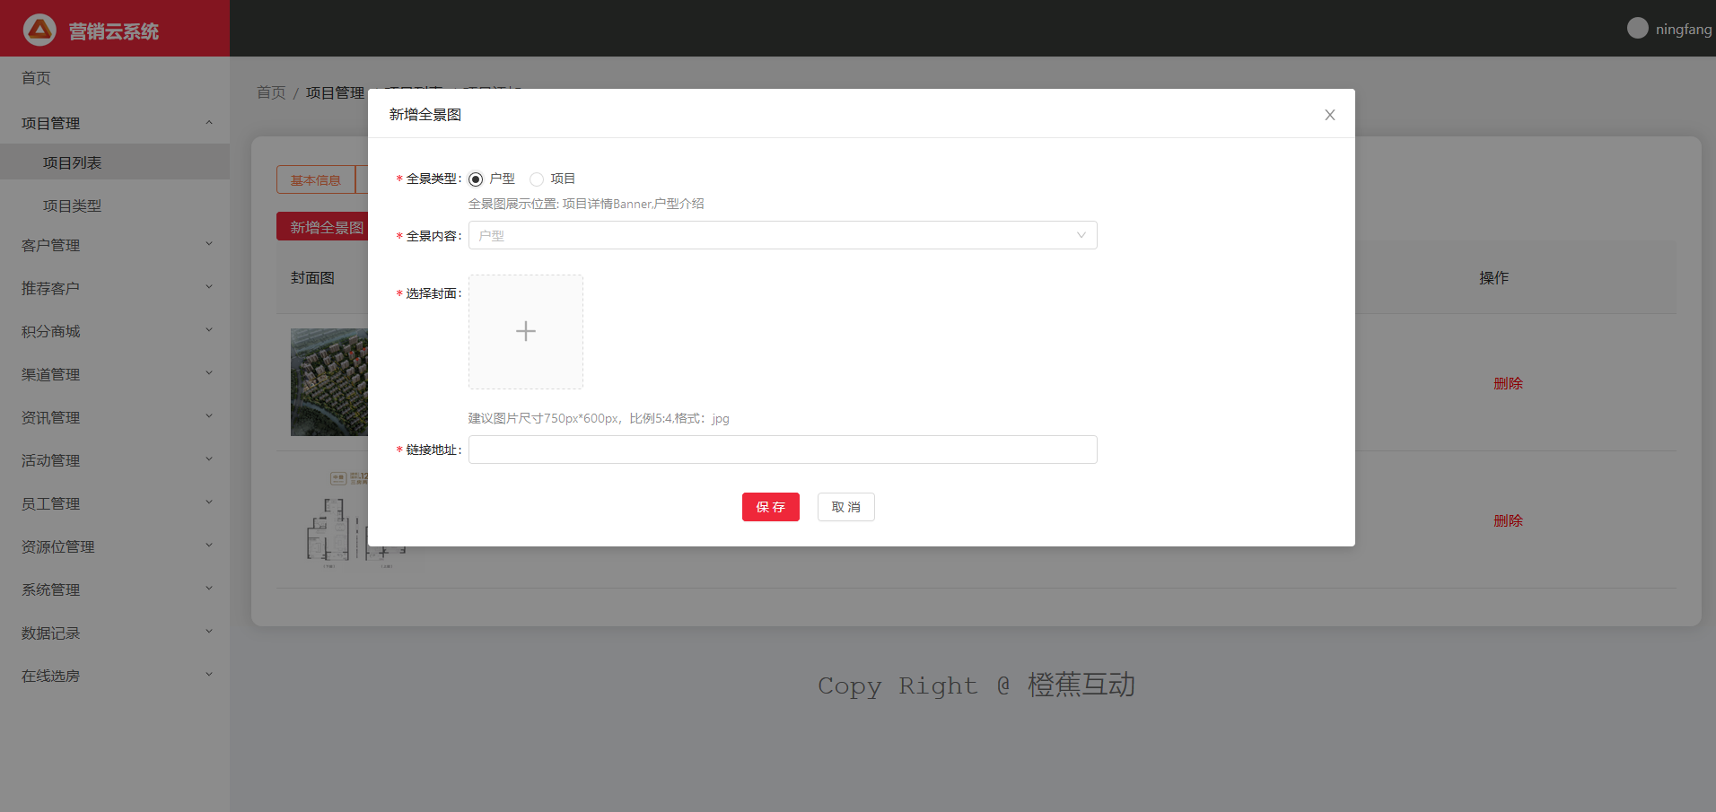Click the system logo icon
Screen dimensions: 1716x812
click(39, 30)
